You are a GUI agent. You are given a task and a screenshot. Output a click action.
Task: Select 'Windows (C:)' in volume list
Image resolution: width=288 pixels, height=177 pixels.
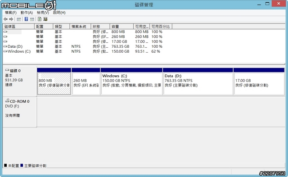(19, 51)
